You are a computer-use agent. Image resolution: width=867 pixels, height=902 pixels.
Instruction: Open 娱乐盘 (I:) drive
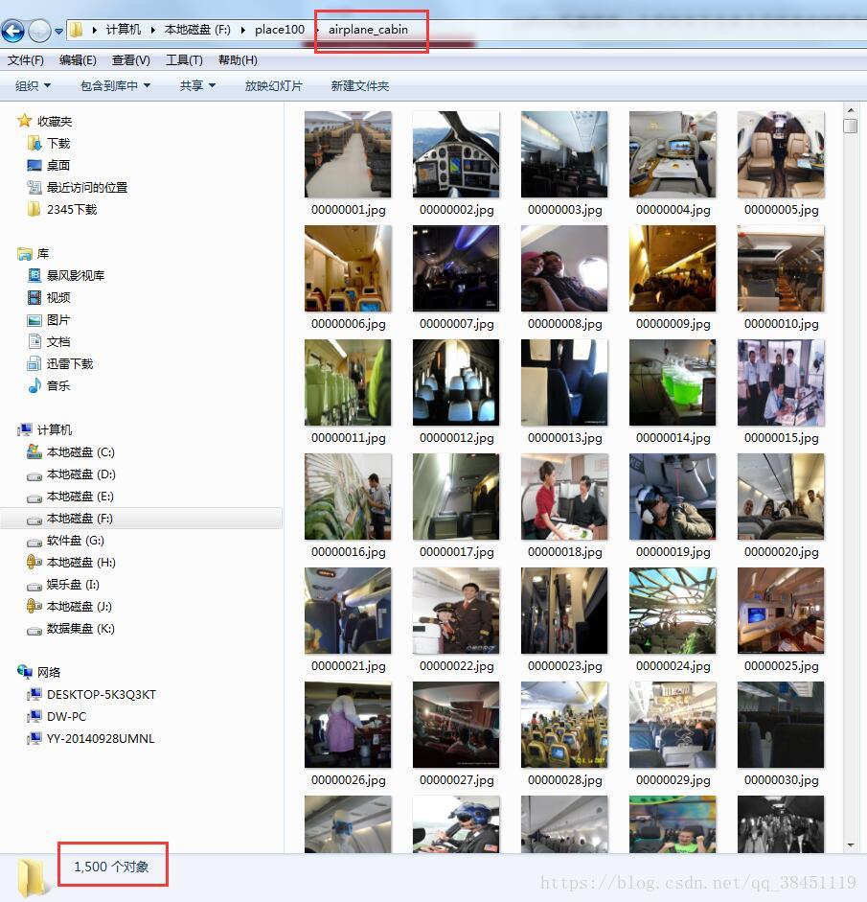tap(73, 585)
